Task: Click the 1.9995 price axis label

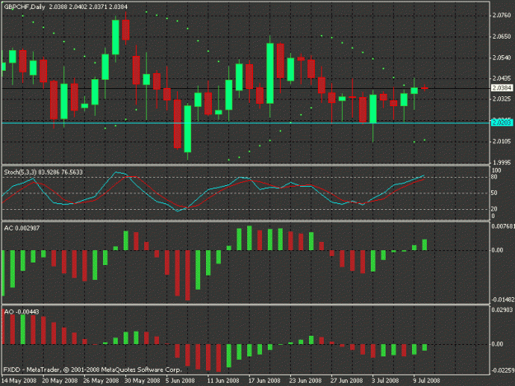Action: click(502, 162)
